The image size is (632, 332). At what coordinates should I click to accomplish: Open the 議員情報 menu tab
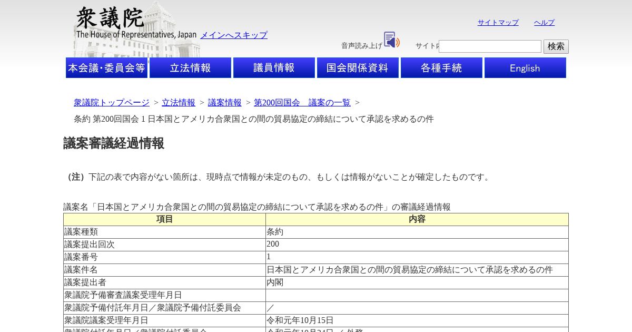[274, 68]
